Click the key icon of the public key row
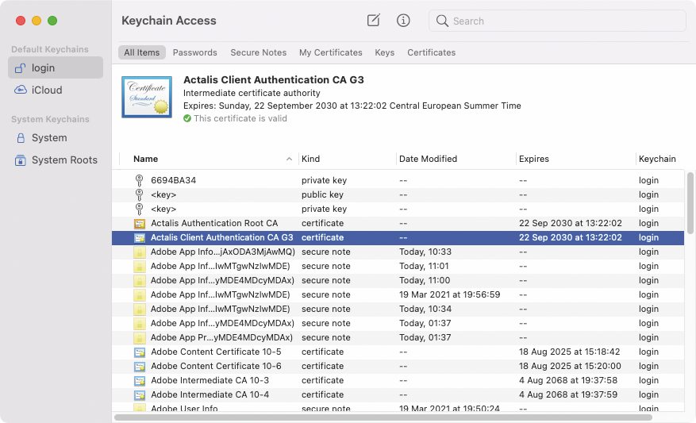696x423 pixels. [140, 194]
